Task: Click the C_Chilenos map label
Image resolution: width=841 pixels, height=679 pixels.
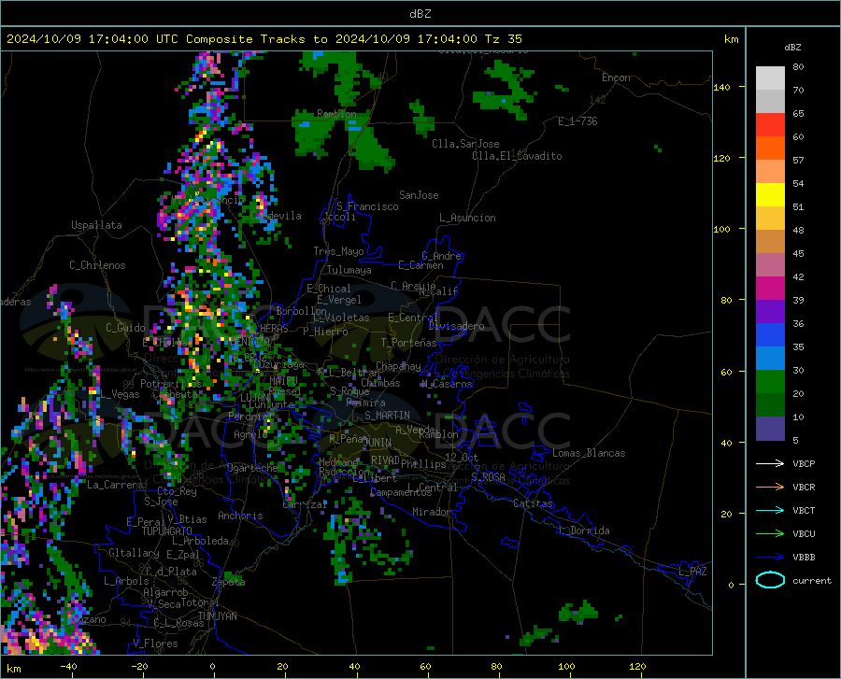Action: pos(97,265)
